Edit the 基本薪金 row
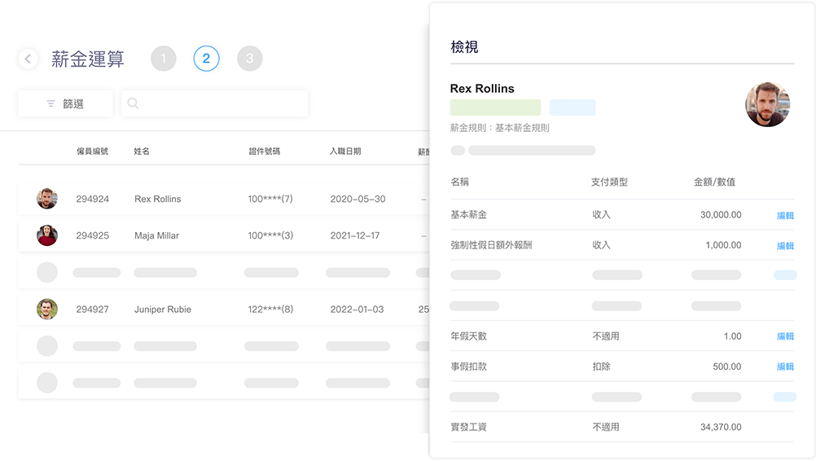The height and width of the screenshot is (461, 816). 785,215
